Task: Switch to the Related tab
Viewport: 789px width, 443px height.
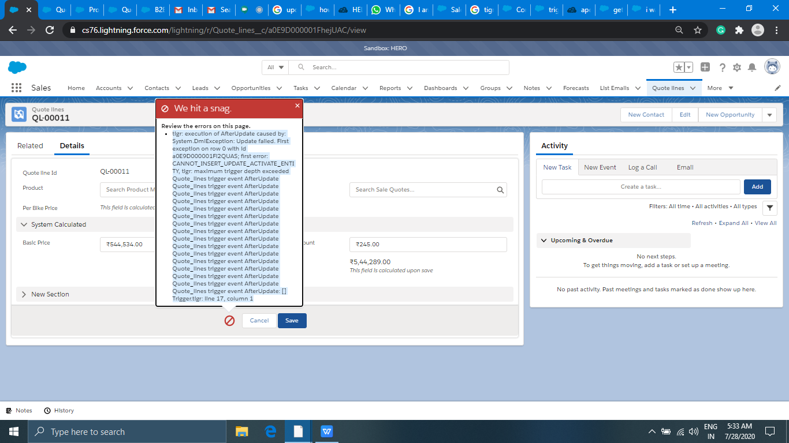Action: (30, 146)
